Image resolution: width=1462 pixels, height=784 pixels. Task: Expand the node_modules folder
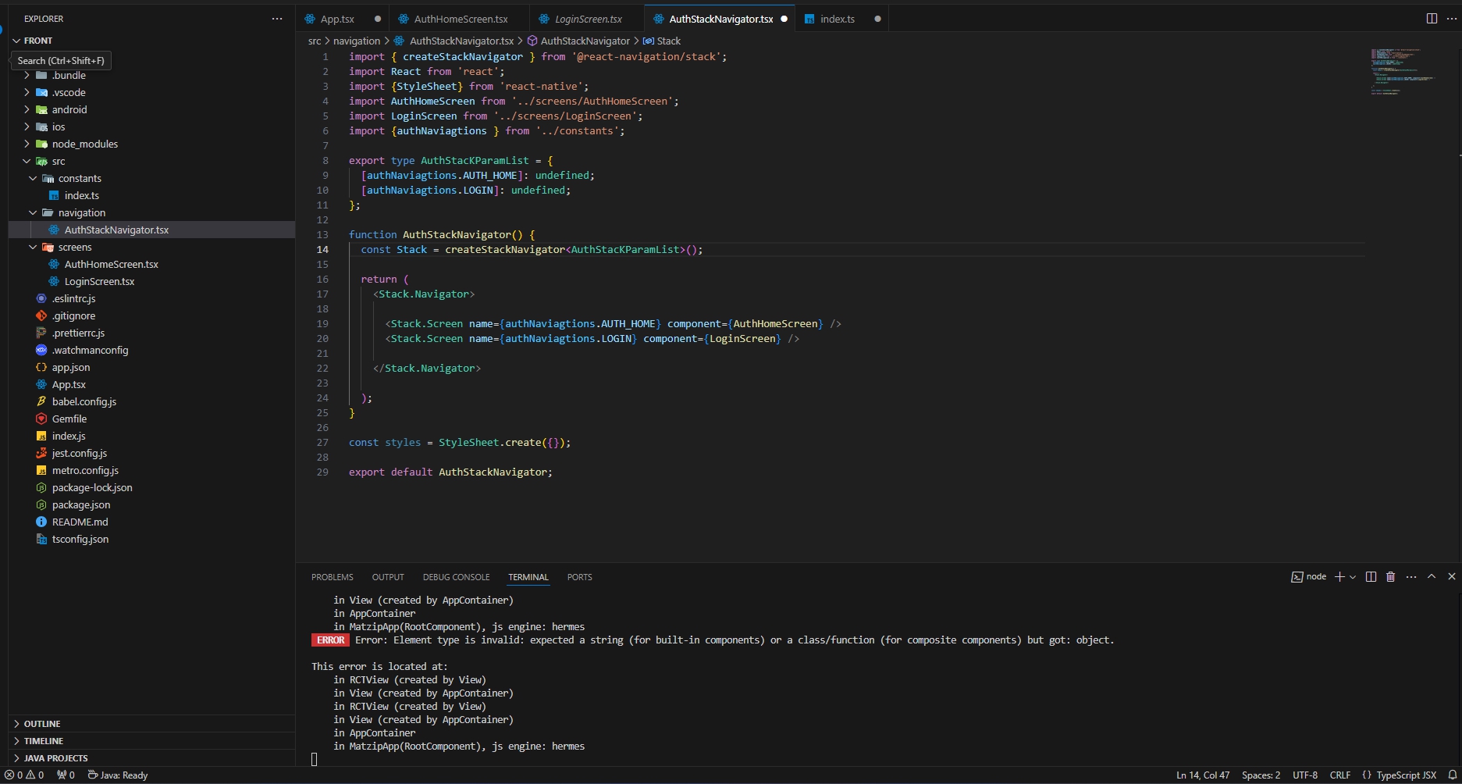84,144
